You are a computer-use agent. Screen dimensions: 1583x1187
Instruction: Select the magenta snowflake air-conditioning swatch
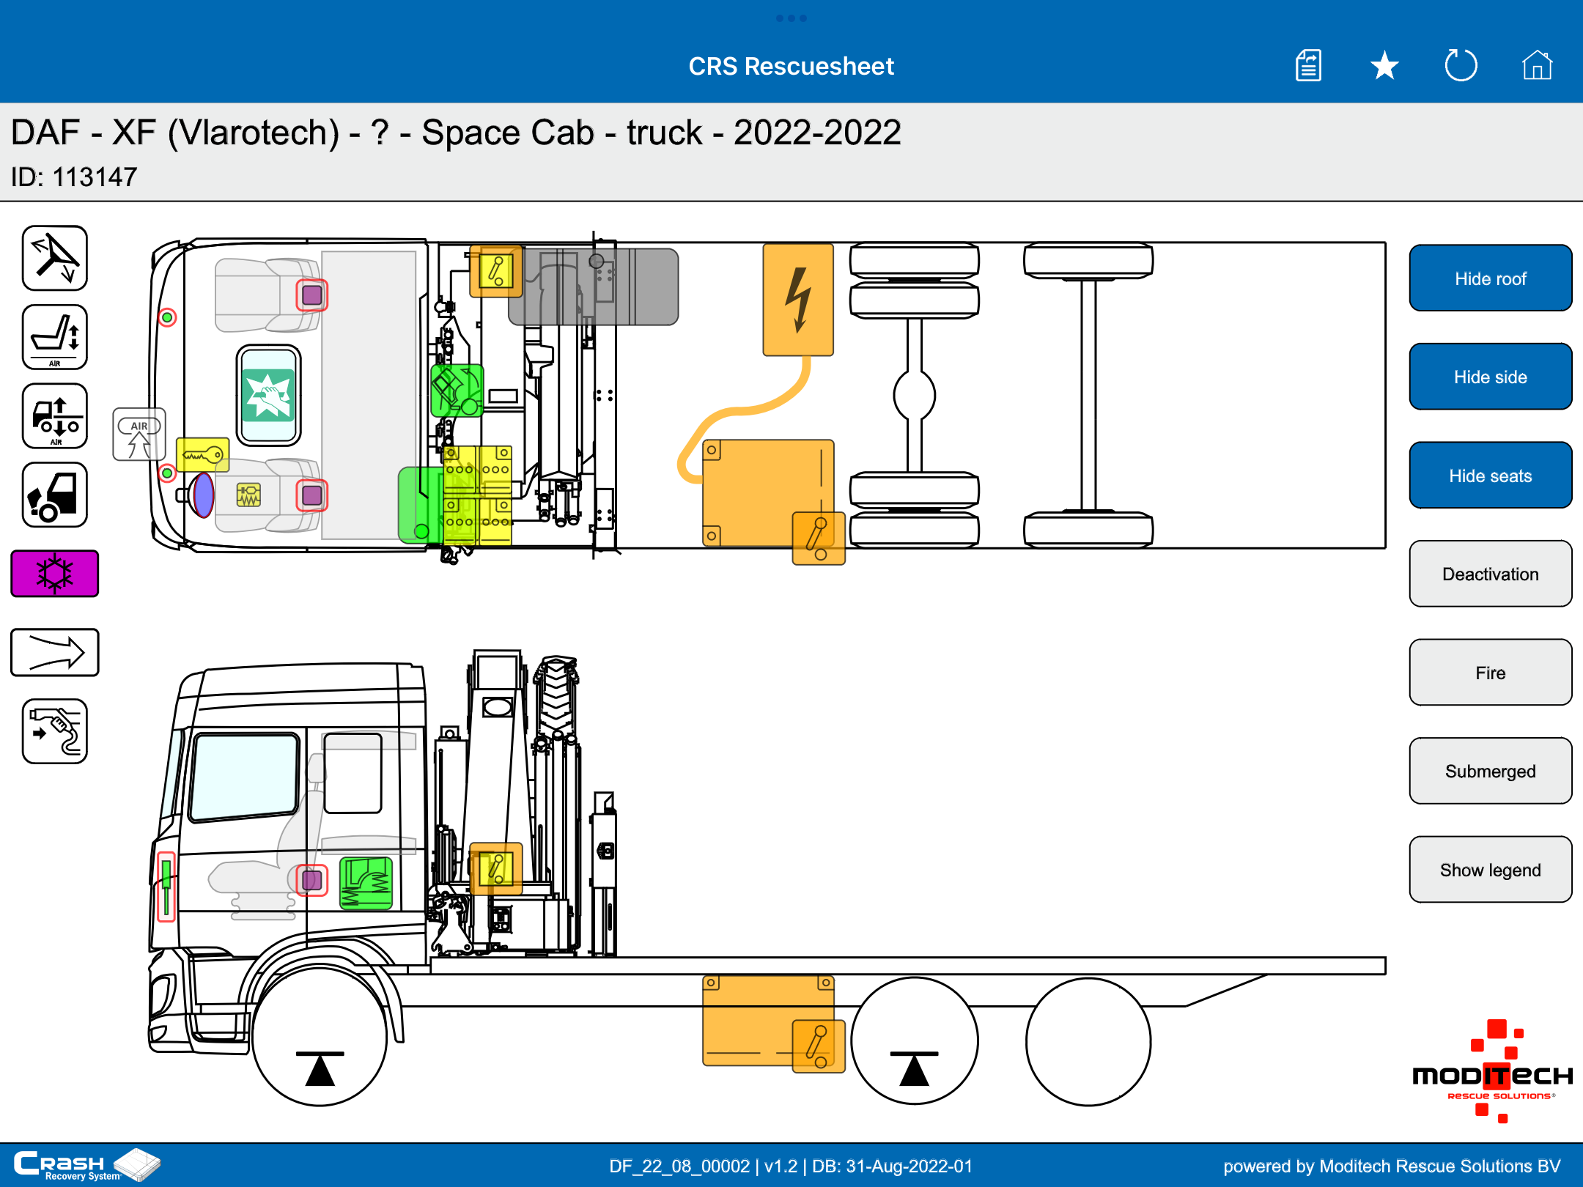(x=55, y=574)
